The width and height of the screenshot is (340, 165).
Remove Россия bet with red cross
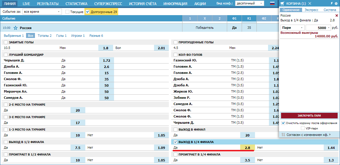[x=336, y=15]
